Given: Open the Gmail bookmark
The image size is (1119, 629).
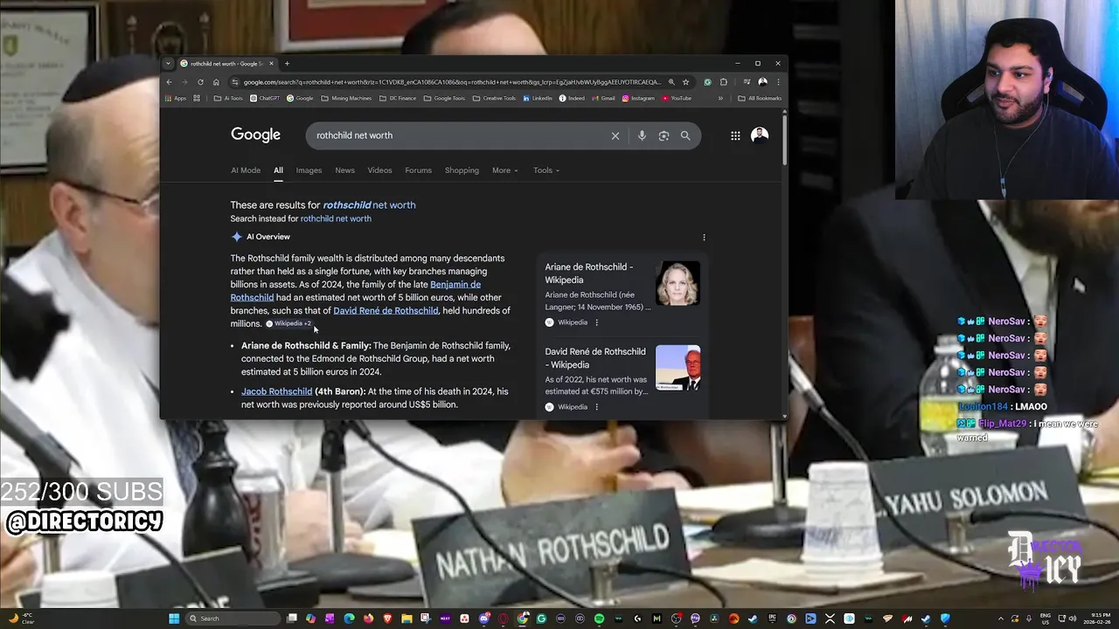Looking at the screenshot, I should [x=603, y=99].
